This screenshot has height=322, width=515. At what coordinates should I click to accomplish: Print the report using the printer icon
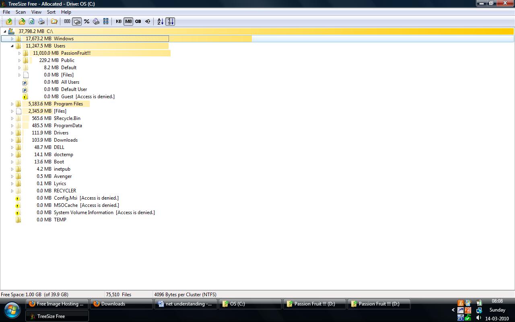41,21
